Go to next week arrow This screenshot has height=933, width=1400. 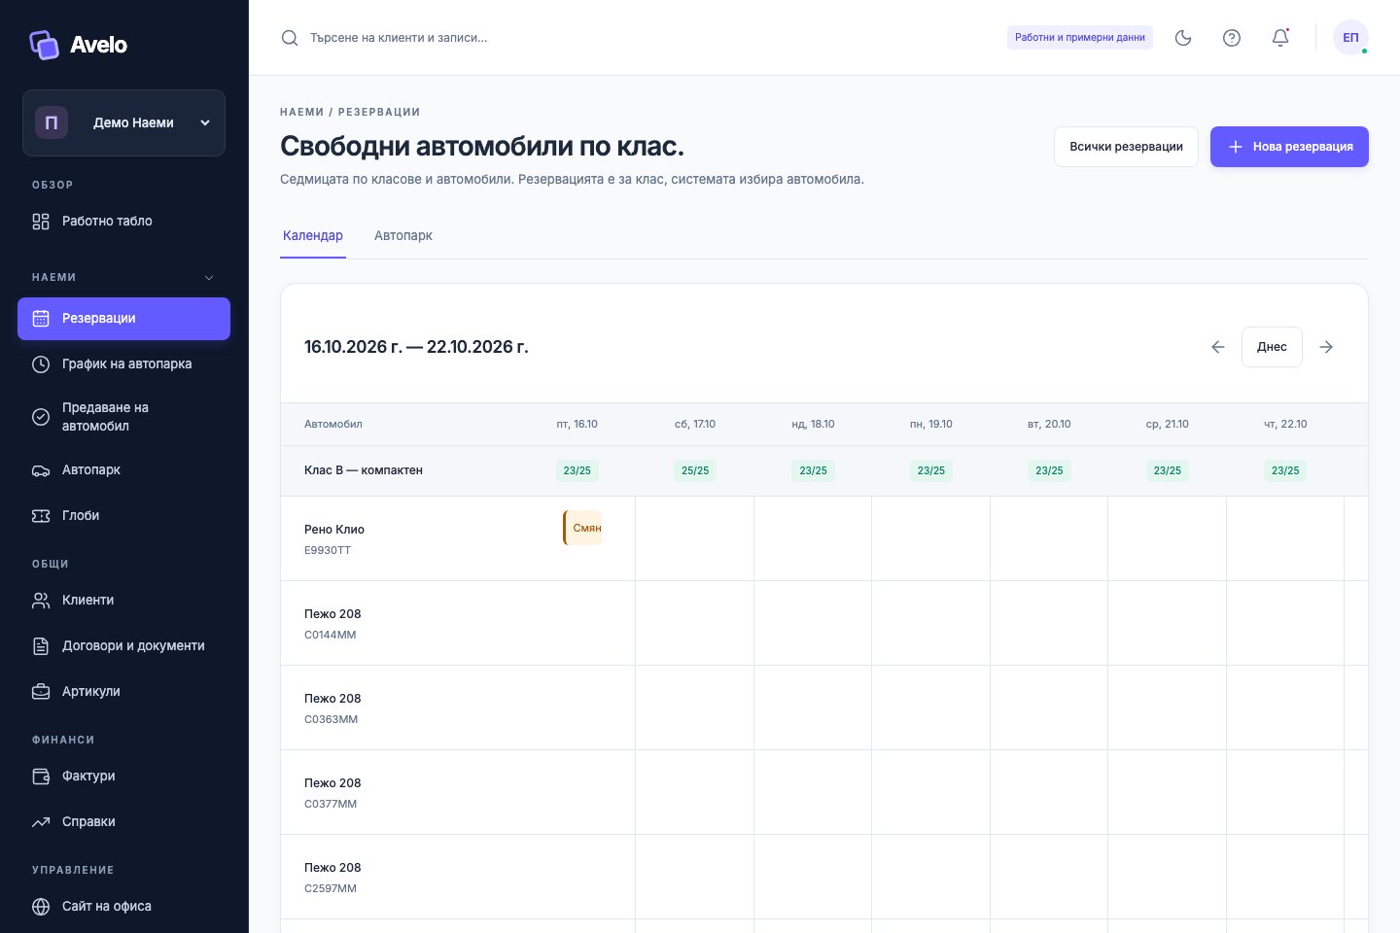click(x=1326, y=347)
